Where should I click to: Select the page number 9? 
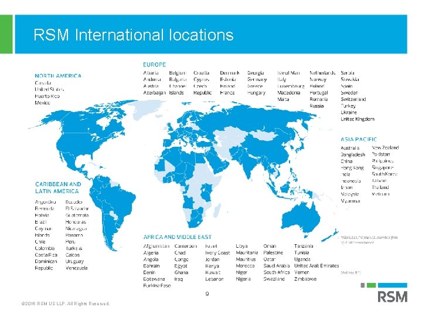coord(207,294)
